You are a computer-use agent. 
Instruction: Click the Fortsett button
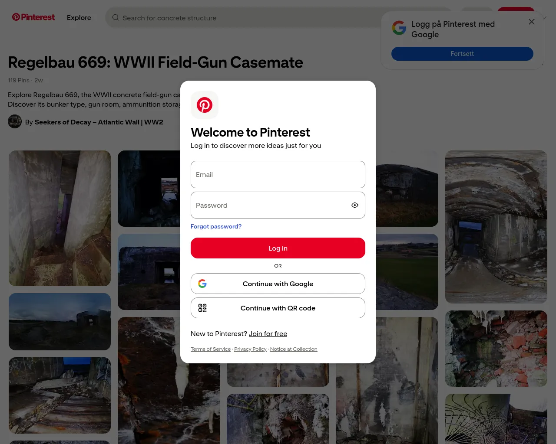point(462,54)
